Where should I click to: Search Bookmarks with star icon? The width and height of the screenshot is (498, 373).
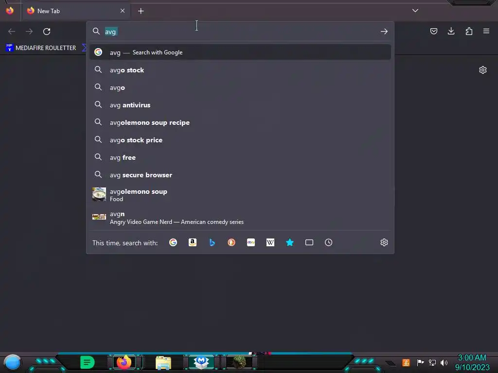290,243
